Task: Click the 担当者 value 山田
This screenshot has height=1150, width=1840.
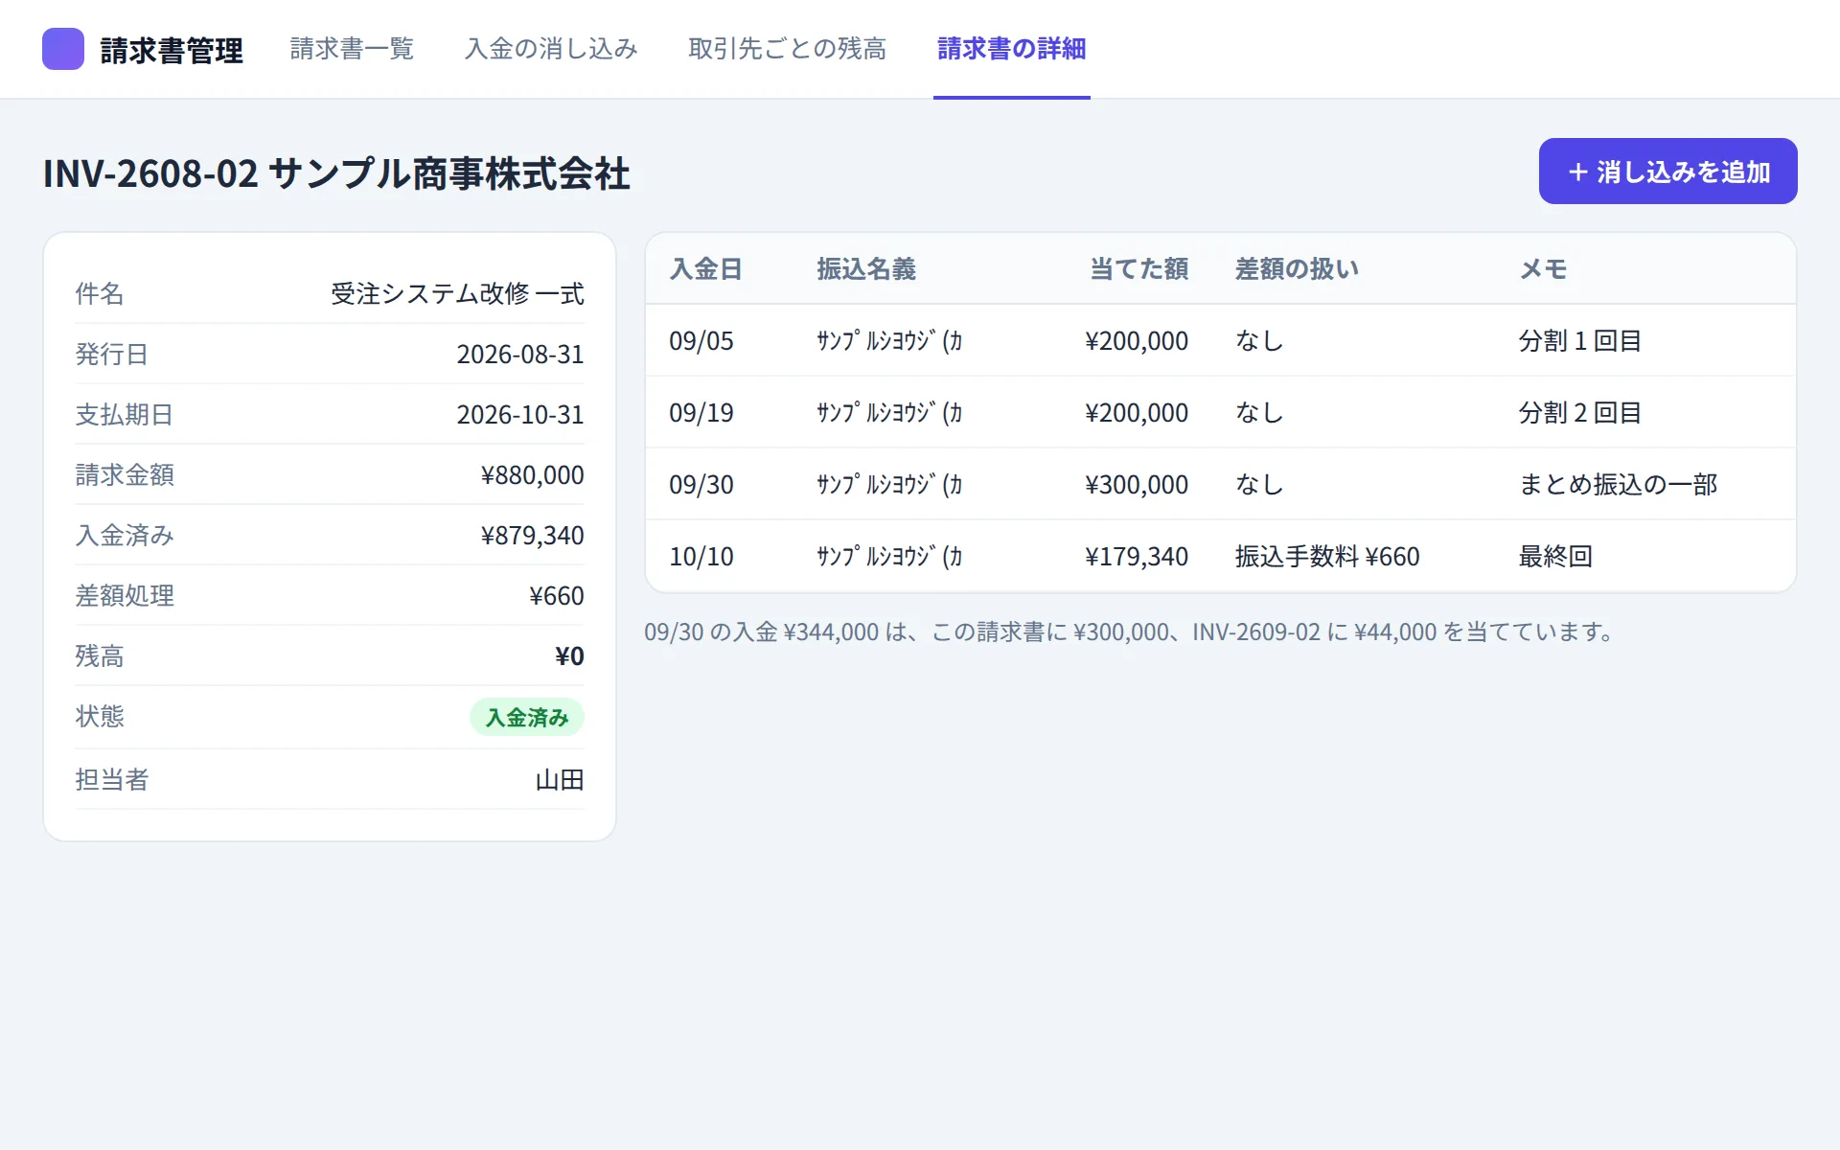Action: pyautogui.click(x=560, y=780)
